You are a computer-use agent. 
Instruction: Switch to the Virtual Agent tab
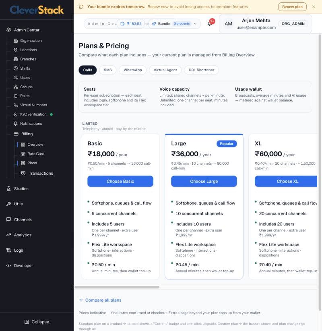165,70
